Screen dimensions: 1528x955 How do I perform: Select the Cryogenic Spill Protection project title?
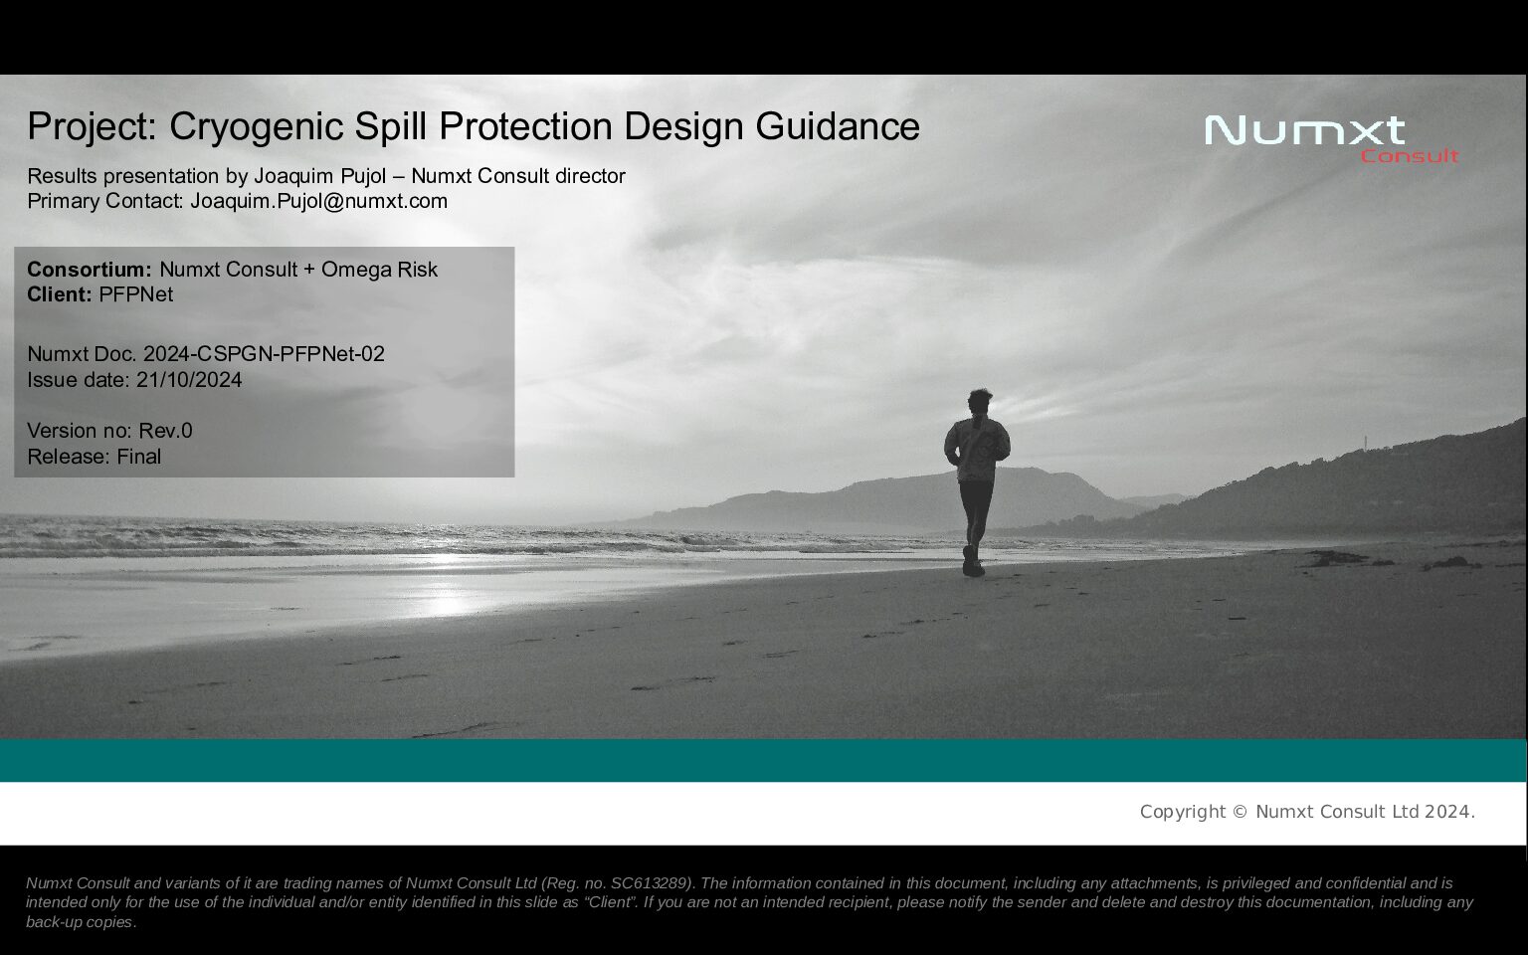click(x=473, y=126)
